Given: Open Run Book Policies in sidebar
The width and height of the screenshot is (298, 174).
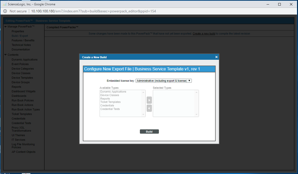Looking at the screenshot, I should [x=23, y=100].
